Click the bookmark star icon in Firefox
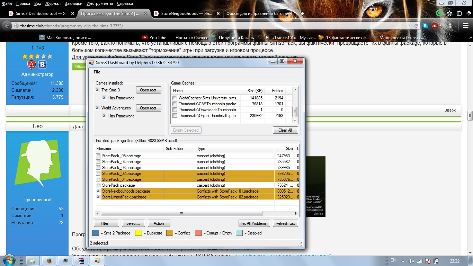 pyautogui.click(x=449, y=13)
